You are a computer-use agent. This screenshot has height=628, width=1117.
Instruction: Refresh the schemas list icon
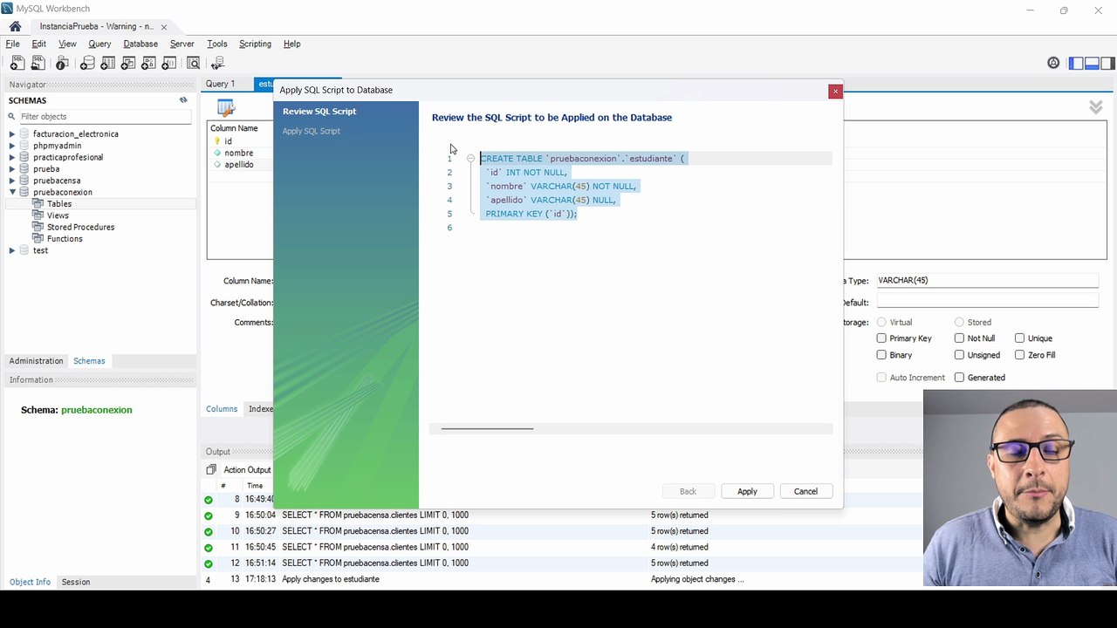click(x=183, y=100)
